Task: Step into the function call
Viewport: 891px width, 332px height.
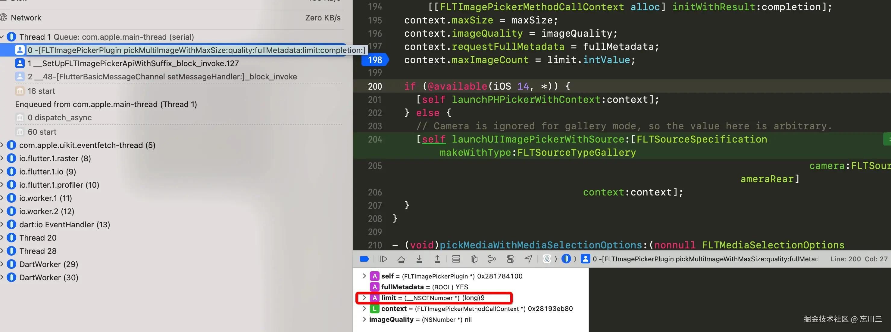Action: [x=419, y=259]
